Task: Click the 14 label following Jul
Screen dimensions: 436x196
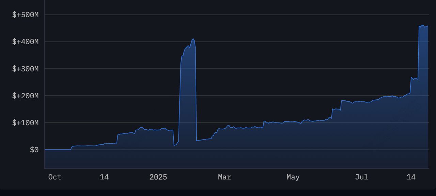Action: (x=411, y=177)
